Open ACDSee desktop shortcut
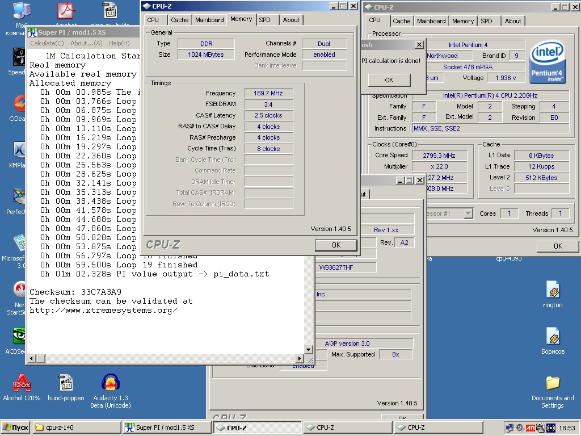581x436 pixels. click(19, 336)
